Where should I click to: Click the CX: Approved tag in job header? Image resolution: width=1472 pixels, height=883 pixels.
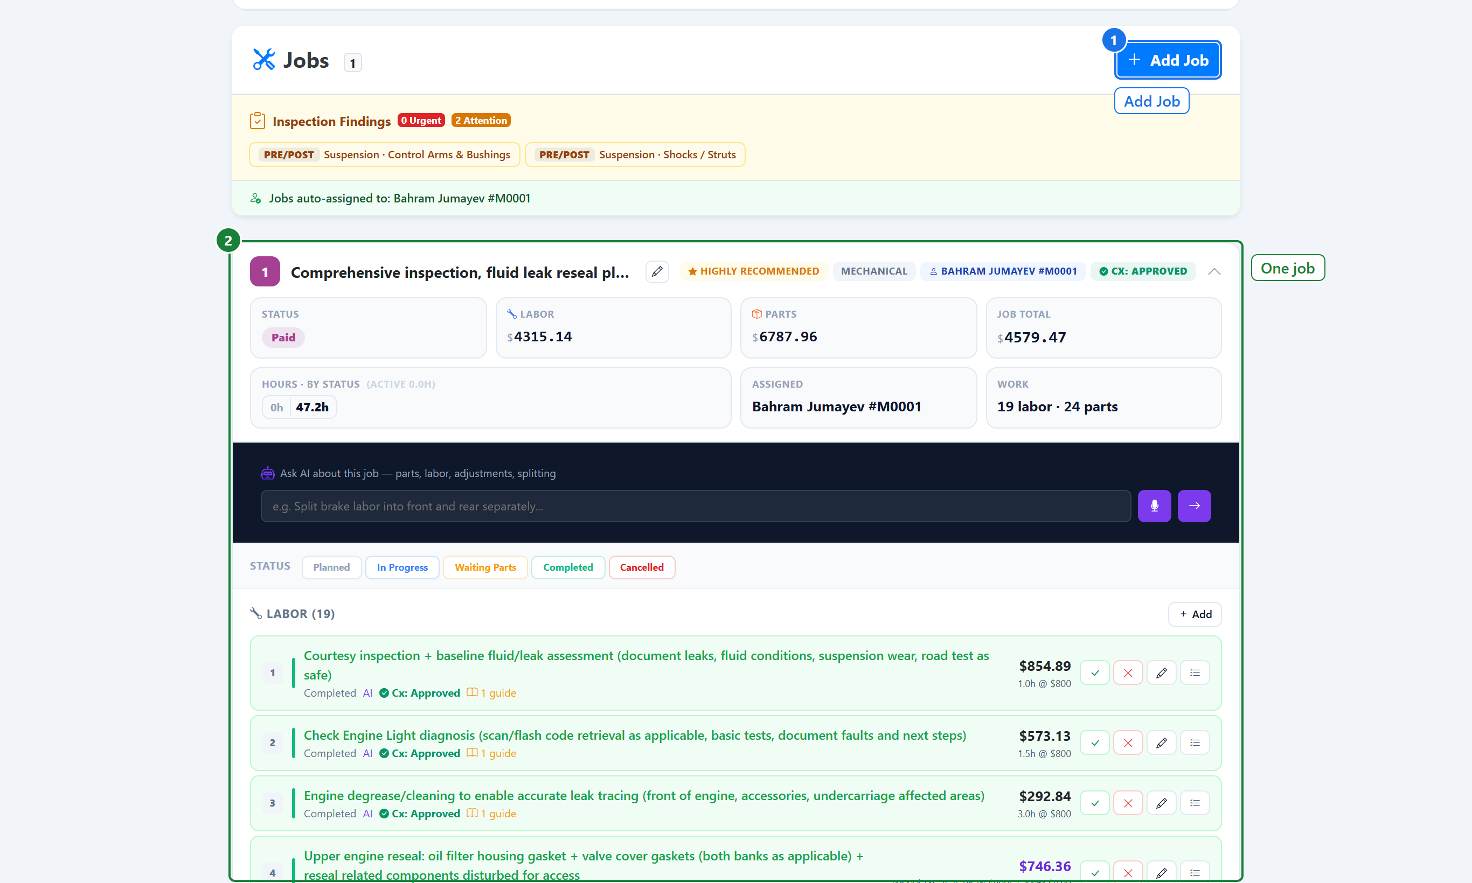point(1142,271)
